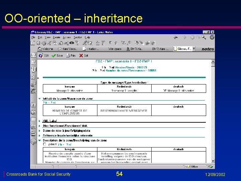Viewport: 241px width, 181px height.
Task: Open the Edit menu
Action: pos(40,37)
